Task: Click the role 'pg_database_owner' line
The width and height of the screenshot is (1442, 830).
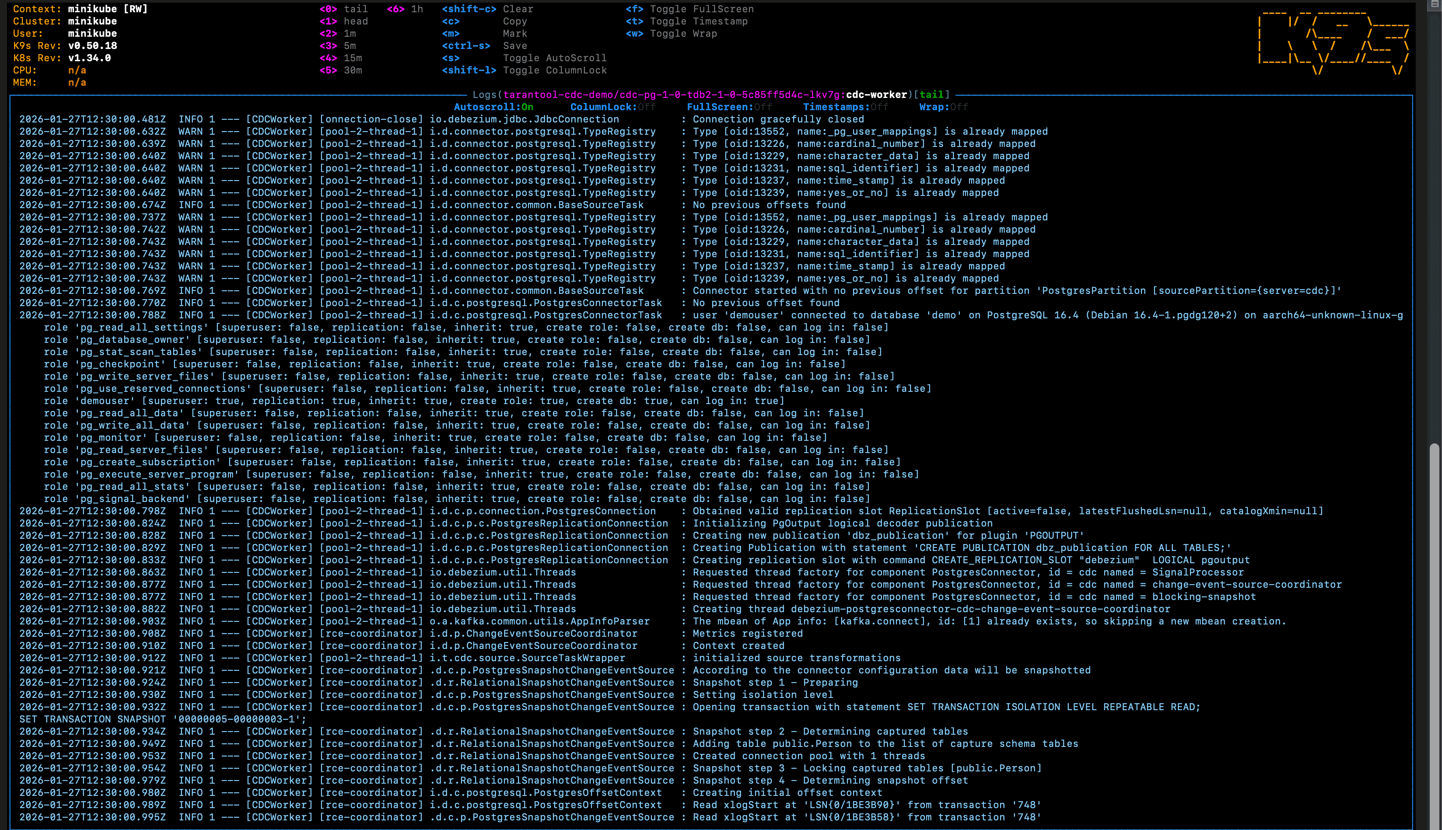Action: pyautogui.click(x=457, y=340)
